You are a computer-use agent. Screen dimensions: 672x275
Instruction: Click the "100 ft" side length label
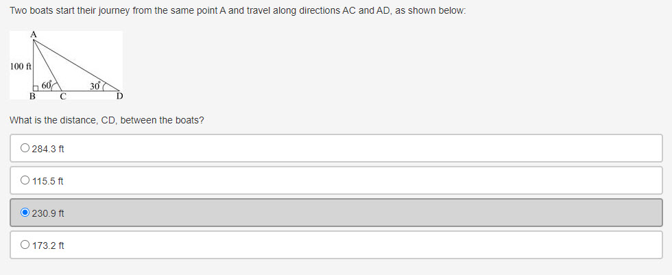pyautogui.click(x=21, y=67)
